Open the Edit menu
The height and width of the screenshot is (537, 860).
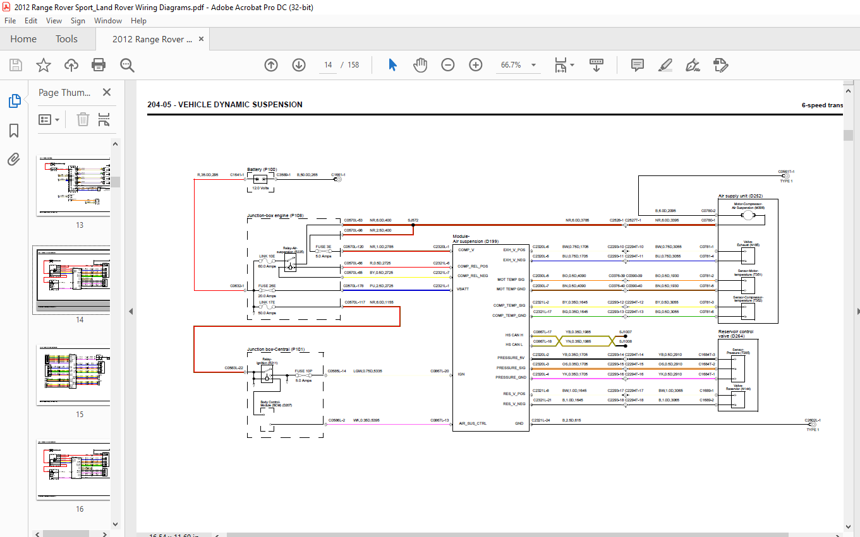(31, 21)
